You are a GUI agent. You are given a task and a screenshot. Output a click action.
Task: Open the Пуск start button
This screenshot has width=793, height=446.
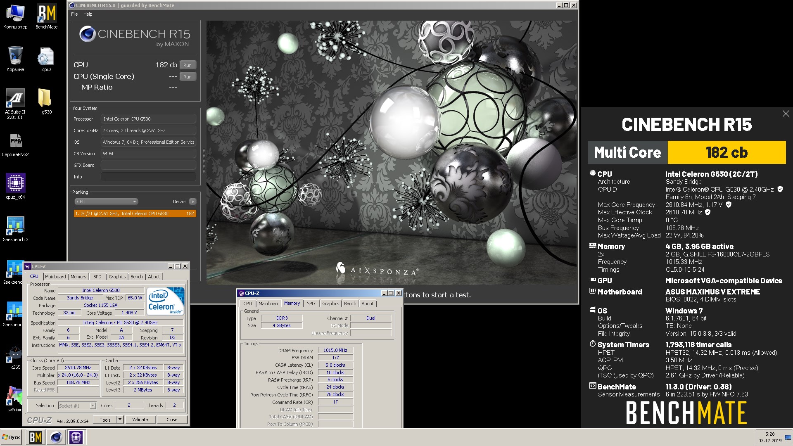point(11,437)
